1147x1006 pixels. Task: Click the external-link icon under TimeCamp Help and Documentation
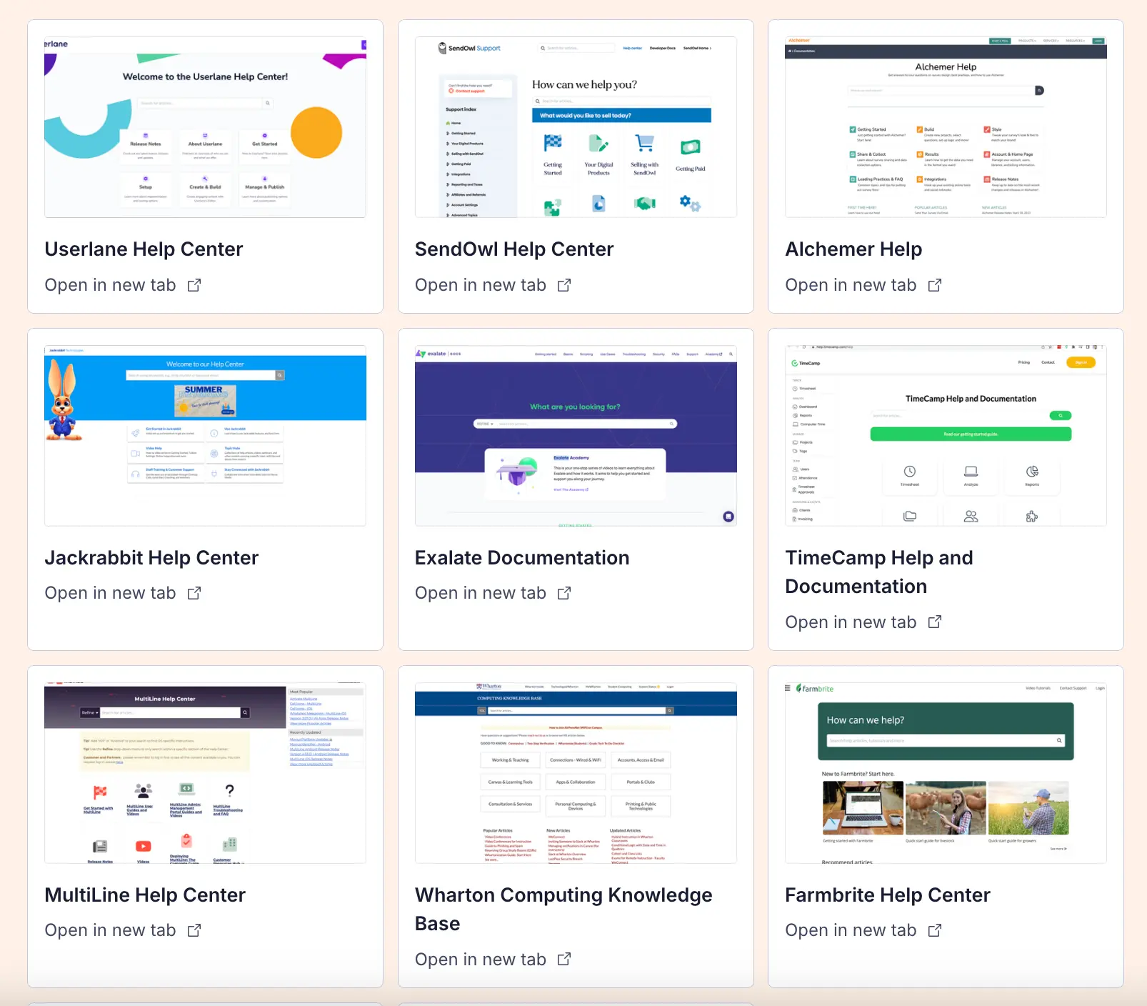(935, 622)
